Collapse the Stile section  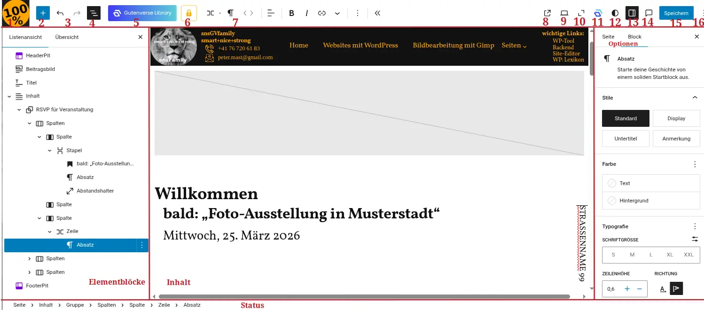point(695,98)
